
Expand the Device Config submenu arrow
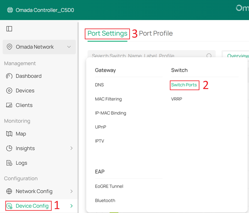coord(72,206)
